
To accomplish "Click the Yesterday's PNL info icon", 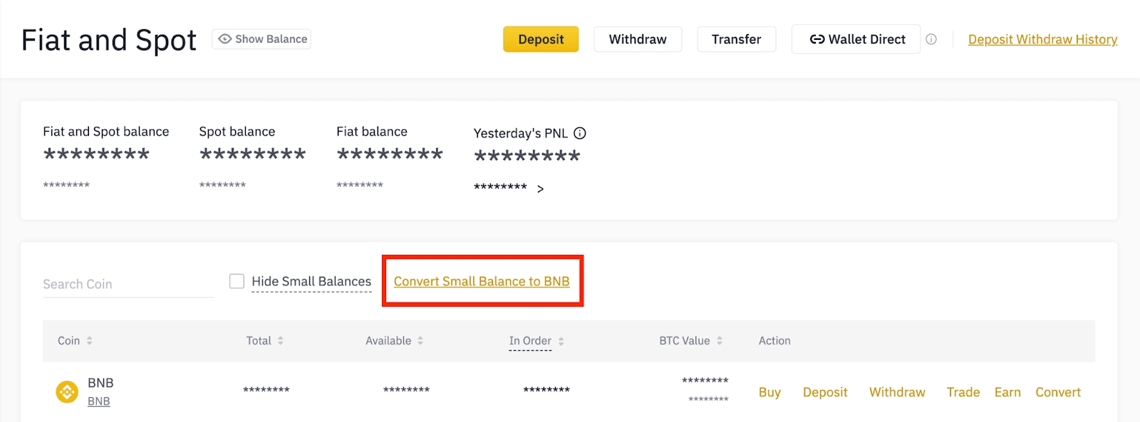I will pos(580,133).
